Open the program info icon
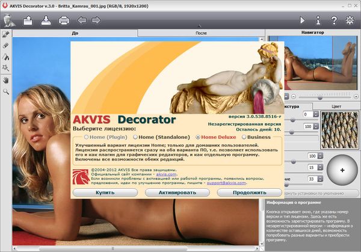The height and width of the screenshot is (252, 361). 319,20
